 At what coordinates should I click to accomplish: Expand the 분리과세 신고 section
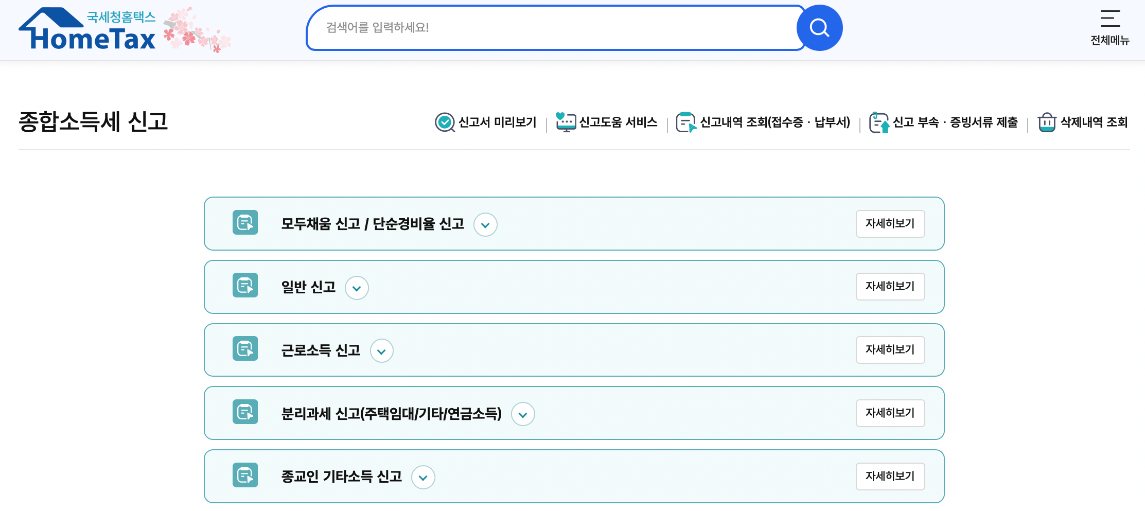[x=523, y=414]
